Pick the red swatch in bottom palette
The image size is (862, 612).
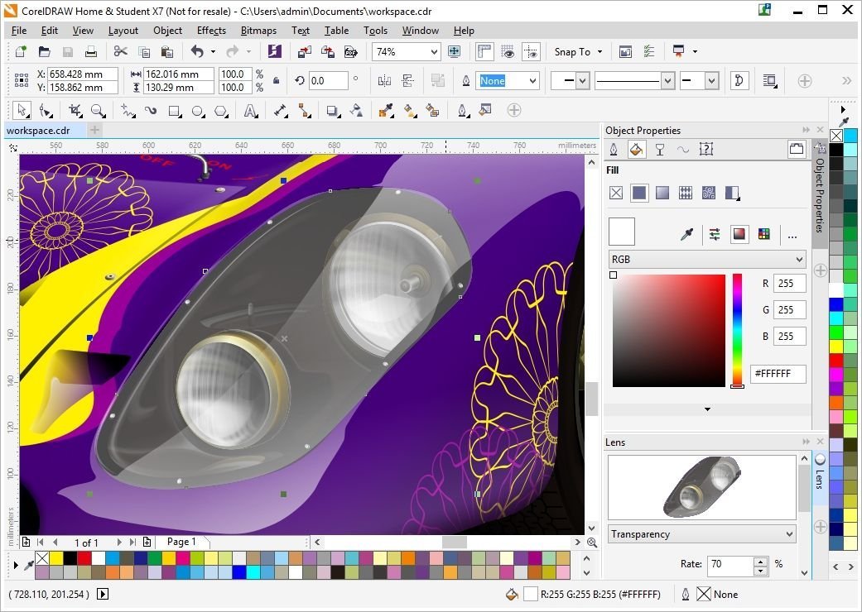(84, 558)
